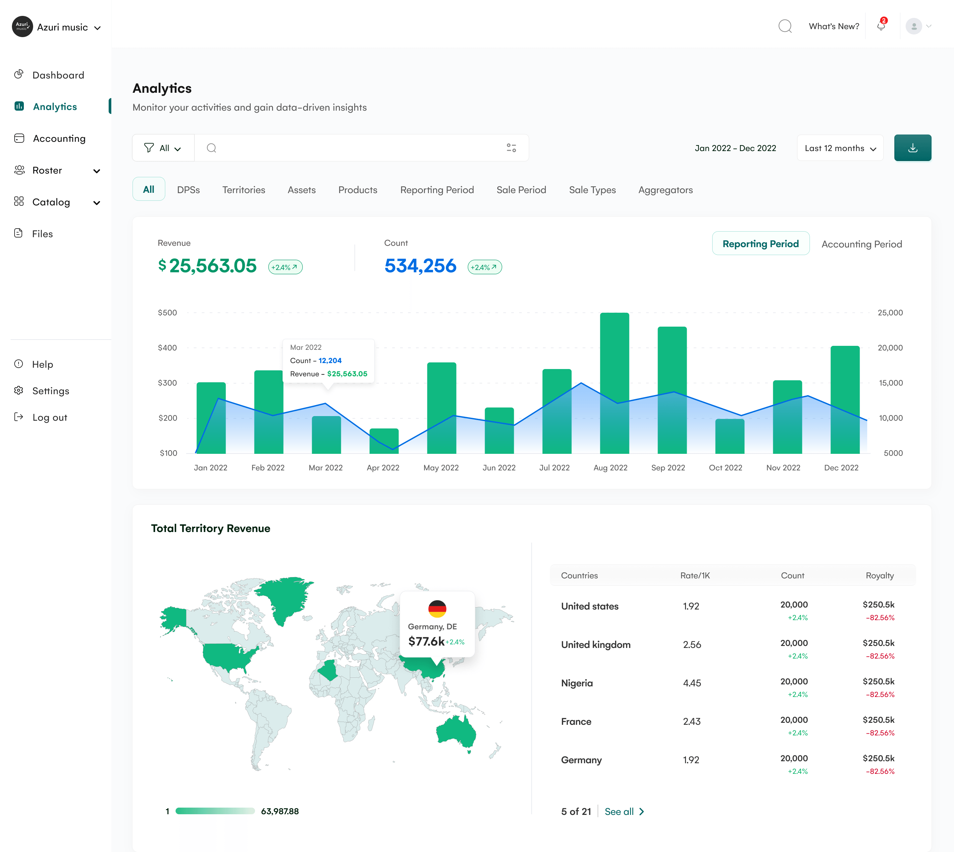Open the user profile dropdown chevron
Image resolution: width=954 pixels, height=852 pixels.
929,26
